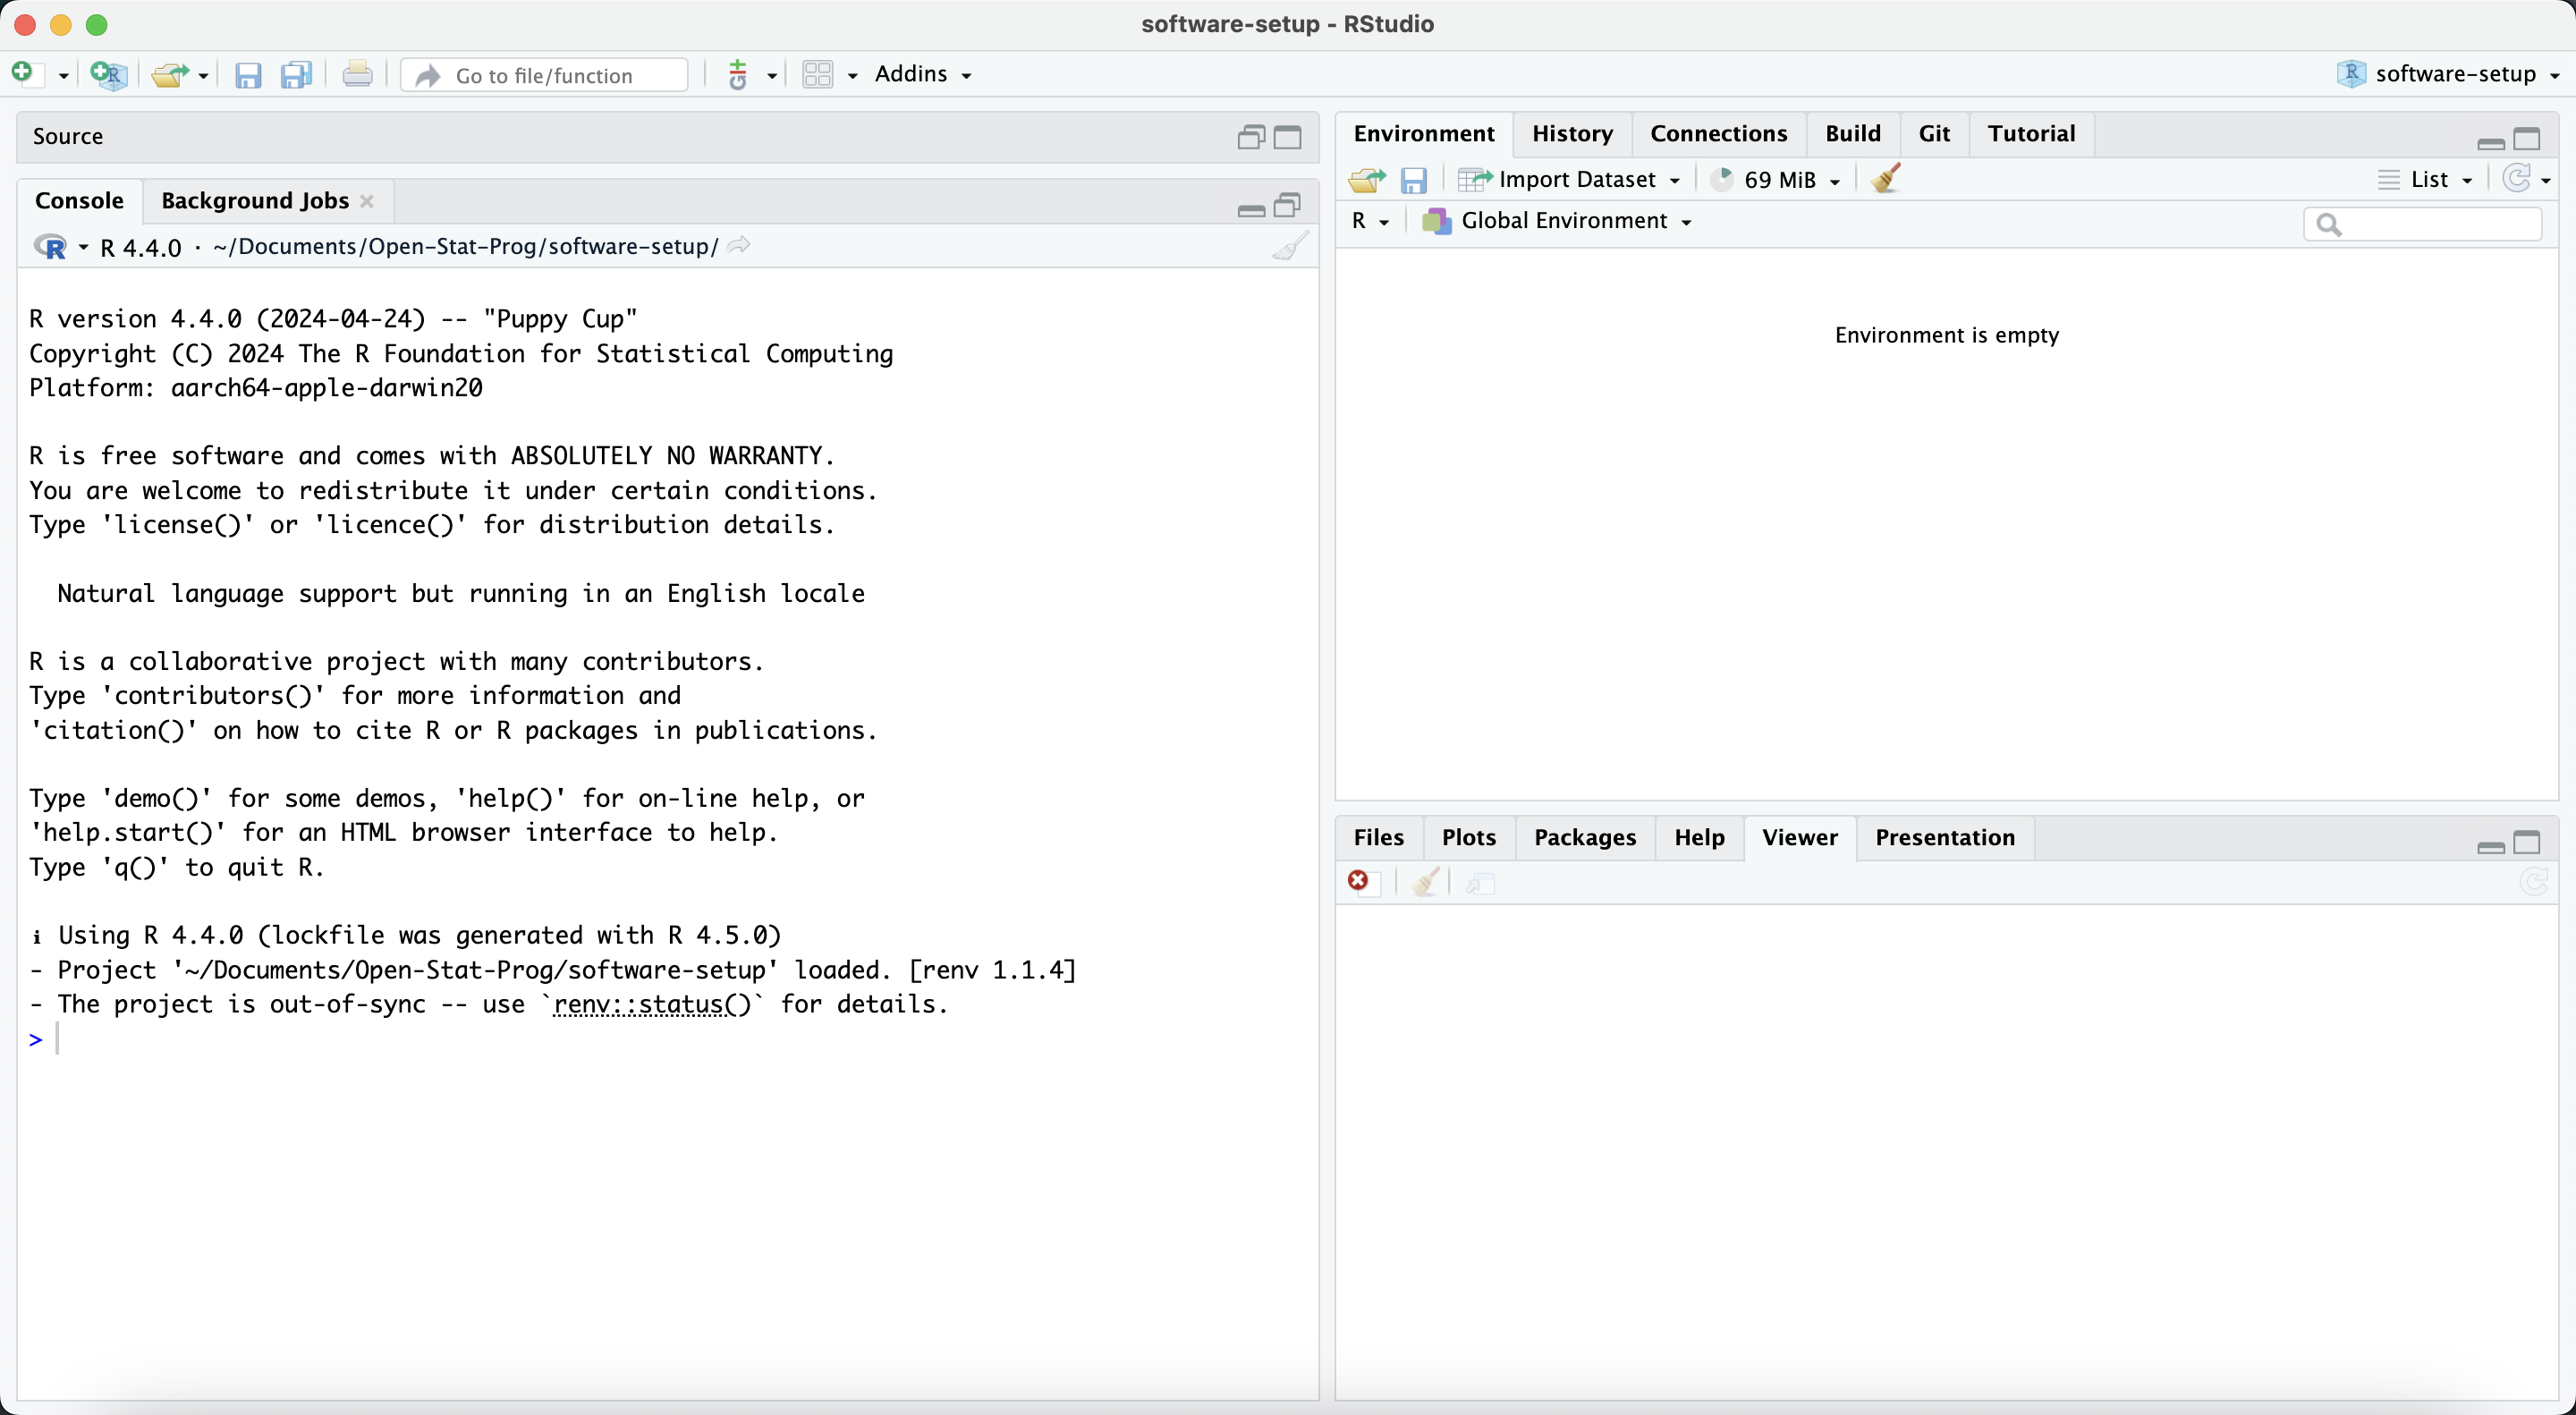The height and width of the screenshot is (1415, 2576).
Task: Load workspace using the open folder icon in Environment
Action: click(1366, 180)
